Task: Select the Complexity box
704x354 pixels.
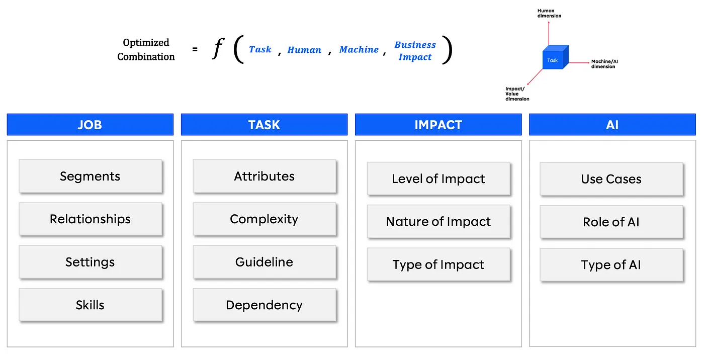Action: 265,219
